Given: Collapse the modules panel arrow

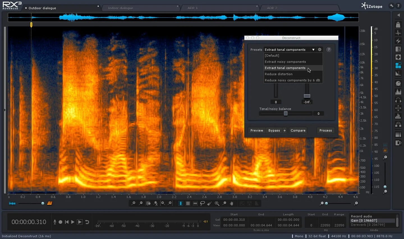Looking at the screenshot, I should 398,15.
